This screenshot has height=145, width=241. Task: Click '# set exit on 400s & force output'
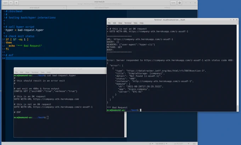pyautogui.click(x=37, y=88)
